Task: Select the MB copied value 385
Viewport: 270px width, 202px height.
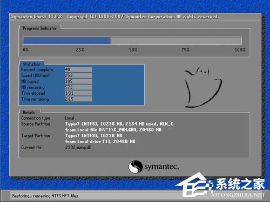Action: point(78,81)
